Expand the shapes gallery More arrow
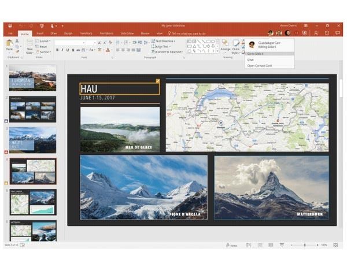 click(217, 51)
